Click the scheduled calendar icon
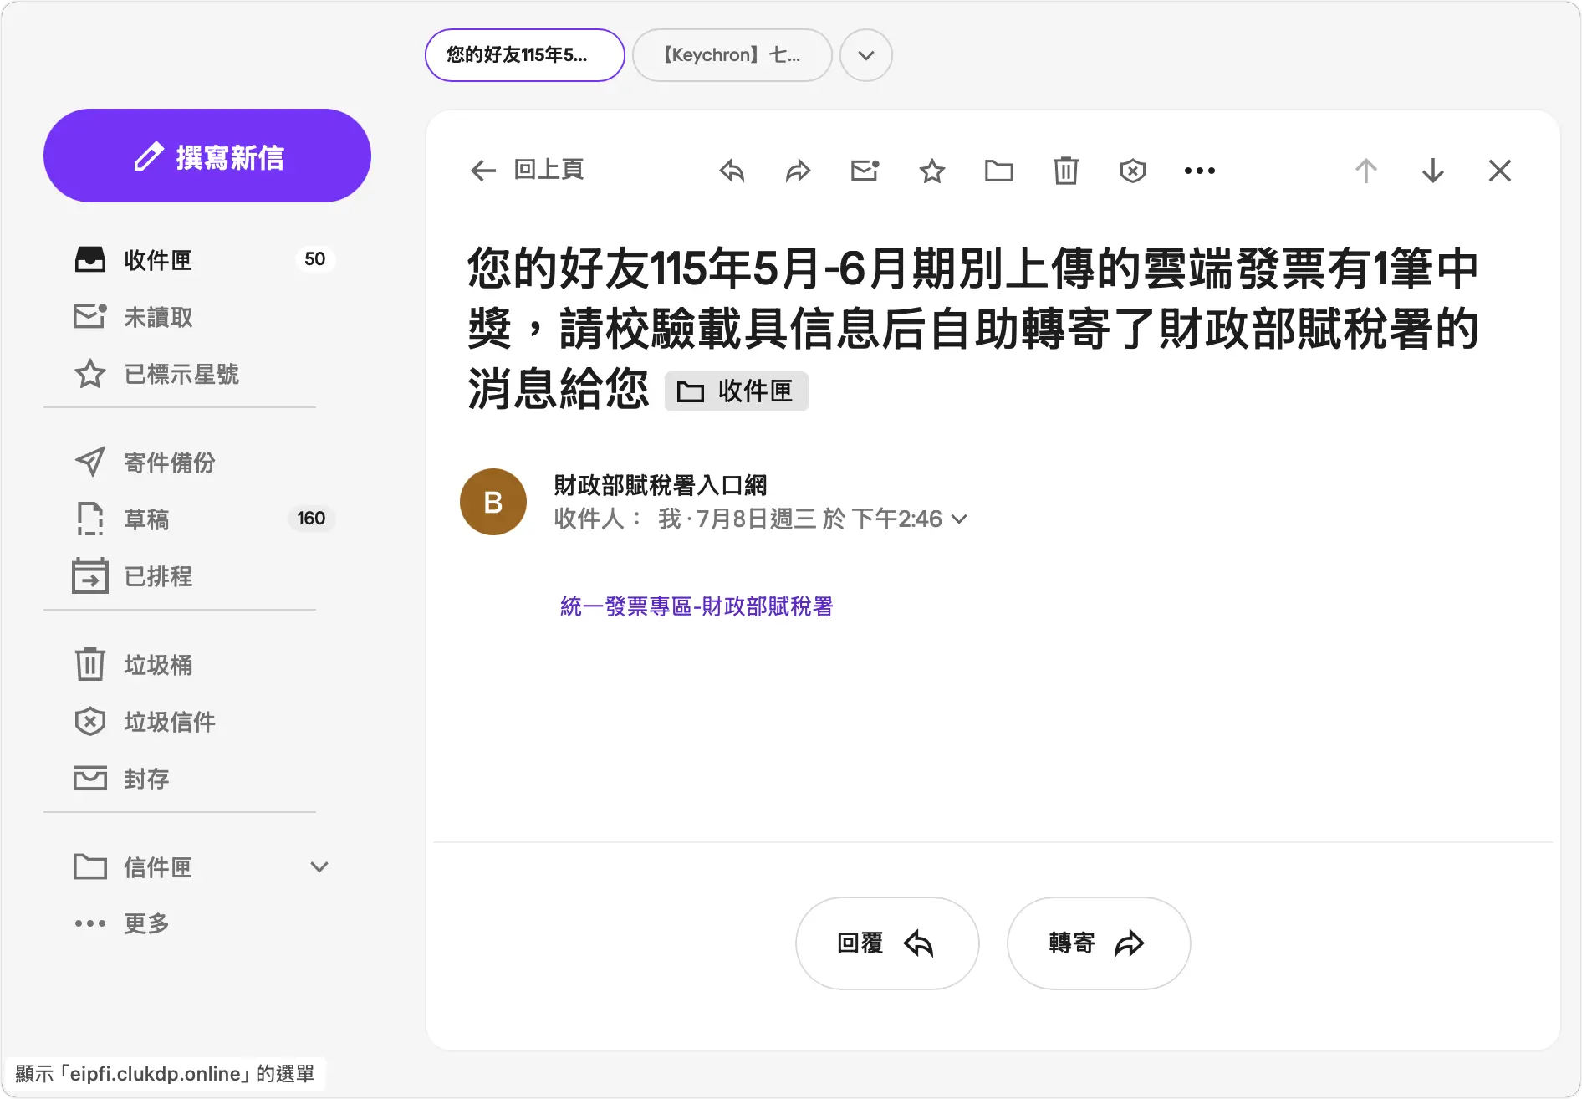Screen dimensions: 1582x1099 (x=90, y=575)
